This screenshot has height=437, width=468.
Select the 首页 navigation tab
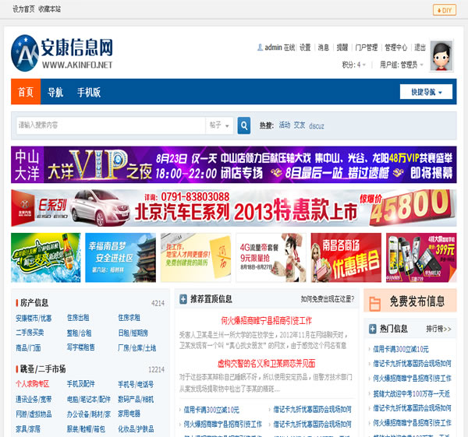coord(26,92)
